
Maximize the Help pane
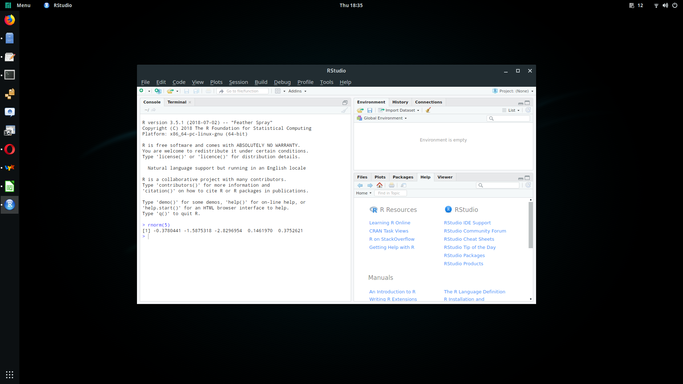[527, 178]
